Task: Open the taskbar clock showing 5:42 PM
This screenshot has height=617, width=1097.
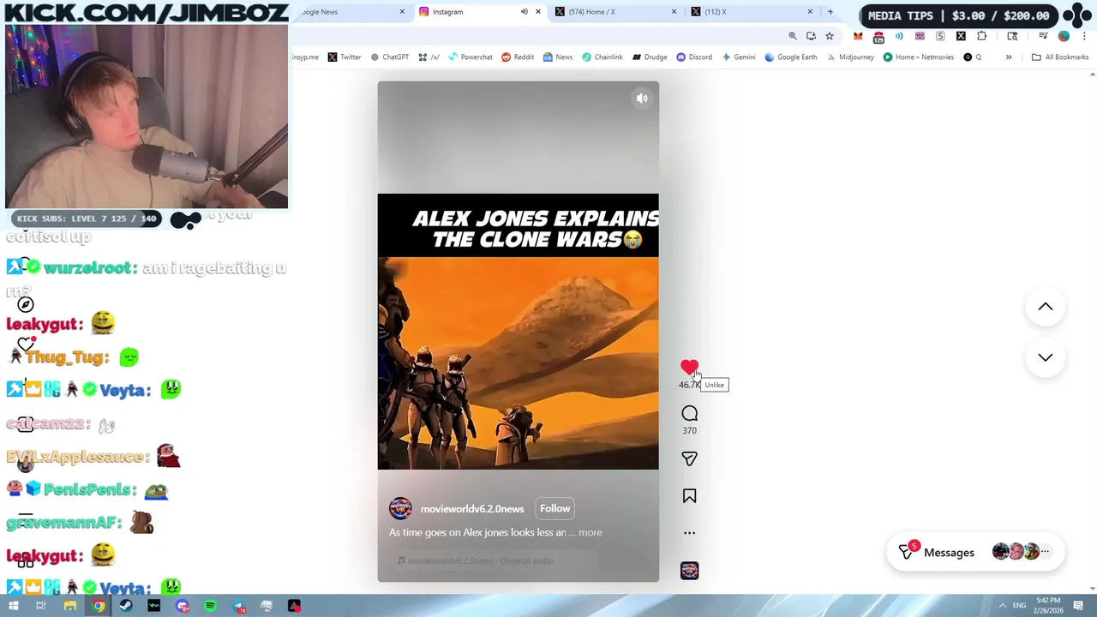Action: pos(1048,606)
